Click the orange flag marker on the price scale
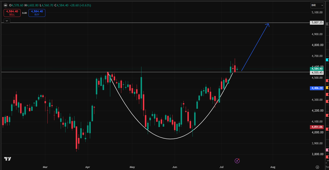The width and height of the screenshot is (329, 170). pyautogui.click(x=327, y=87)
